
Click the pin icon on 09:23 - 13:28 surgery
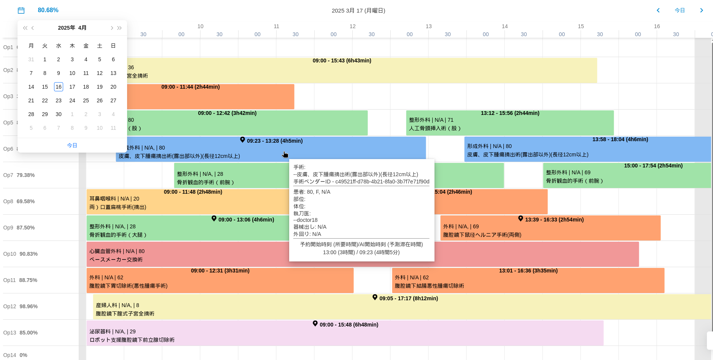tap(242, 140)
